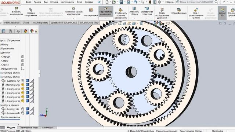Toggle visibility of корпус<2> component
Image resolution: width=235 pixels, height=132 pixels.
(x=23, y=109)
